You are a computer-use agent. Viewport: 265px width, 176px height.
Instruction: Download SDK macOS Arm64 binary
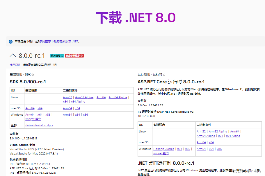[x=67, y=108]
